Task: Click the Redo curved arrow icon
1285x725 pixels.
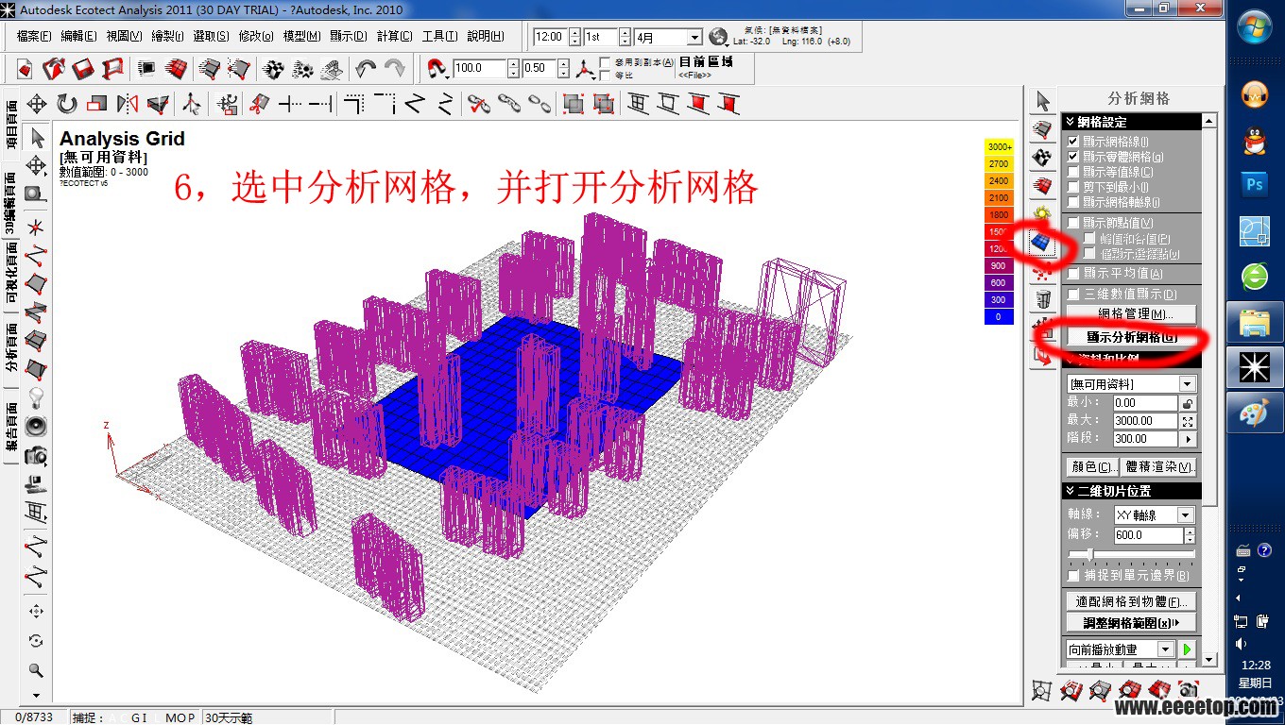Action: [395, 69]
